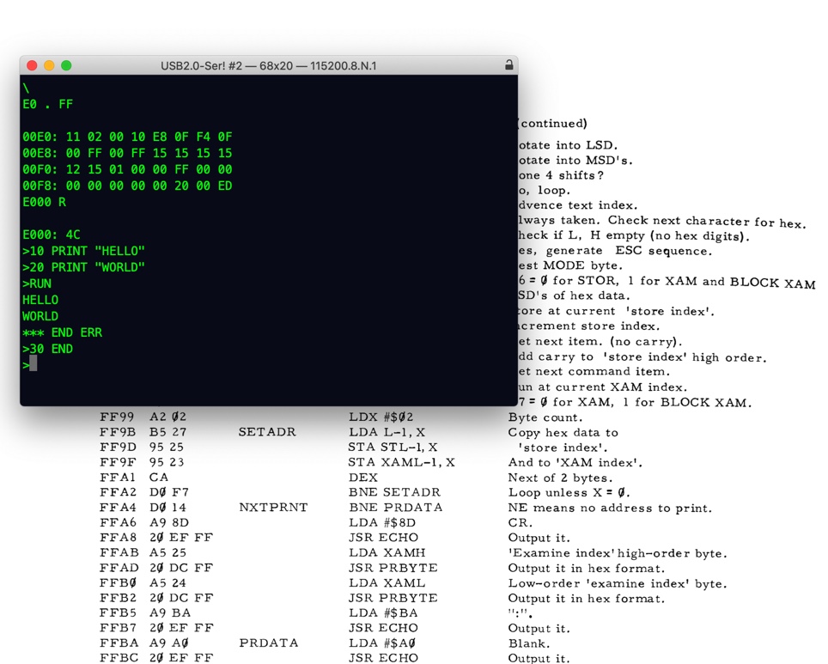
Task: Click "And to 'XAM index'." comment
Action: (575, 463)
